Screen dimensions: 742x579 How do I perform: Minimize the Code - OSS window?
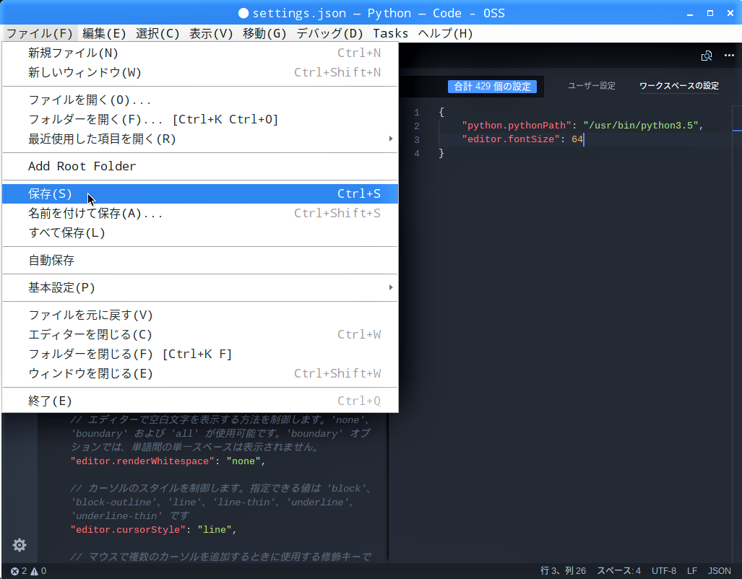tap(690, 14)
